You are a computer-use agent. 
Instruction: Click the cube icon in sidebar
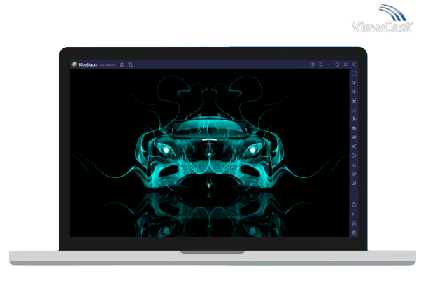pos(354,174)
